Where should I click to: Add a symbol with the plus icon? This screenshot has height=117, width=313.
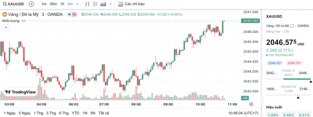(31, 4)
